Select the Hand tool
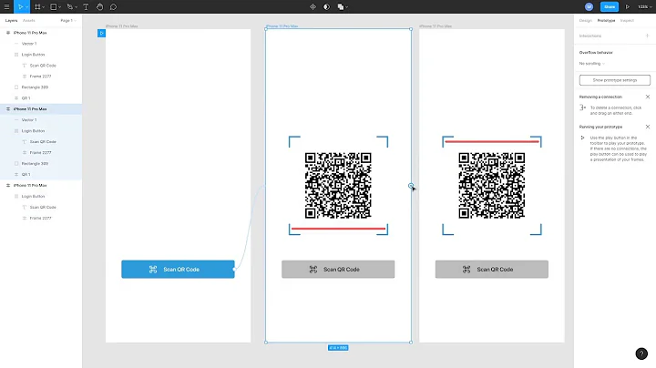This screenshot has width=656, height=368. pyautogui.click(x=99, y=6)
